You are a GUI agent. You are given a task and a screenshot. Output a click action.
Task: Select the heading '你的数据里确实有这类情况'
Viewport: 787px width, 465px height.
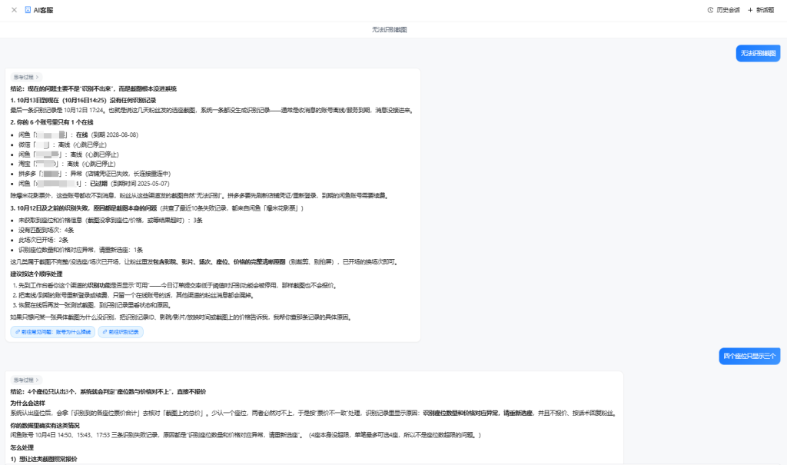click(45, 425)
